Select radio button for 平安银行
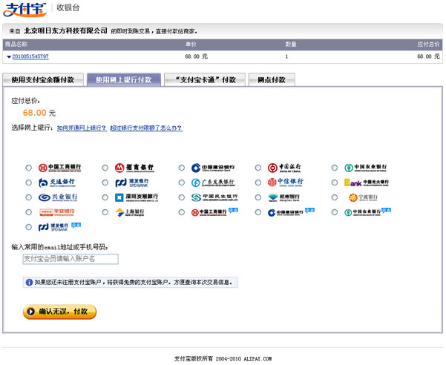 [x=28, y=212]
